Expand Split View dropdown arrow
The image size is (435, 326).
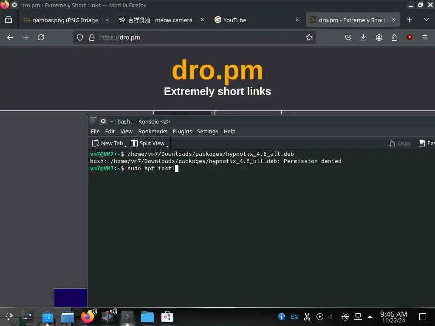(x=167, y=146)
